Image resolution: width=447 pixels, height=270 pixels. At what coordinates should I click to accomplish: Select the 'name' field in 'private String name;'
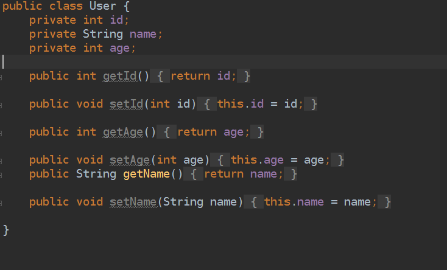(143, 34)
